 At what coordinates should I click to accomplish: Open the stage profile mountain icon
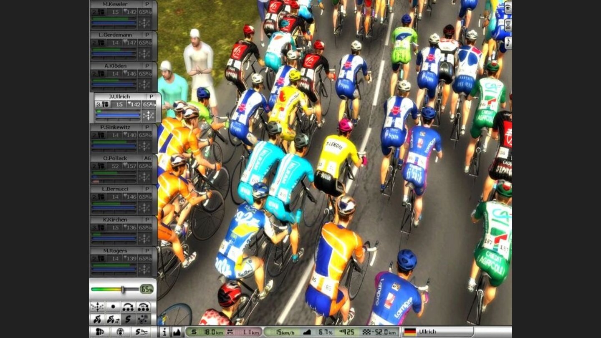click(x=177, y=332)
